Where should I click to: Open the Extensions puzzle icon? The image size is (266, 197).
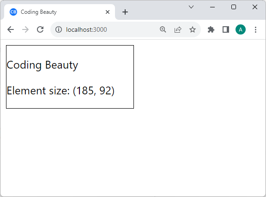pos(211,29)
